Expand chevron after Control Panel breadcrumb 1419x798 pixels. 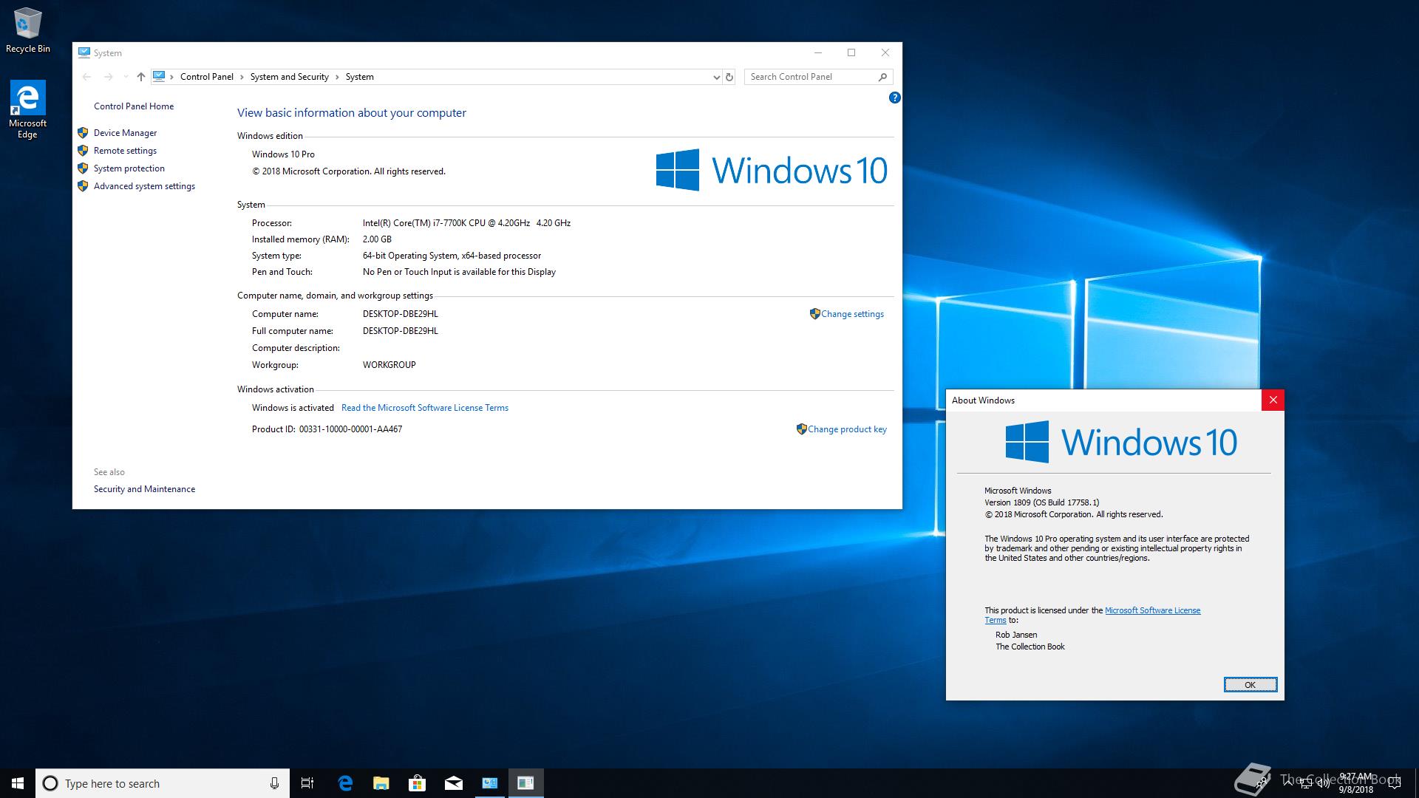coord(242,77)
